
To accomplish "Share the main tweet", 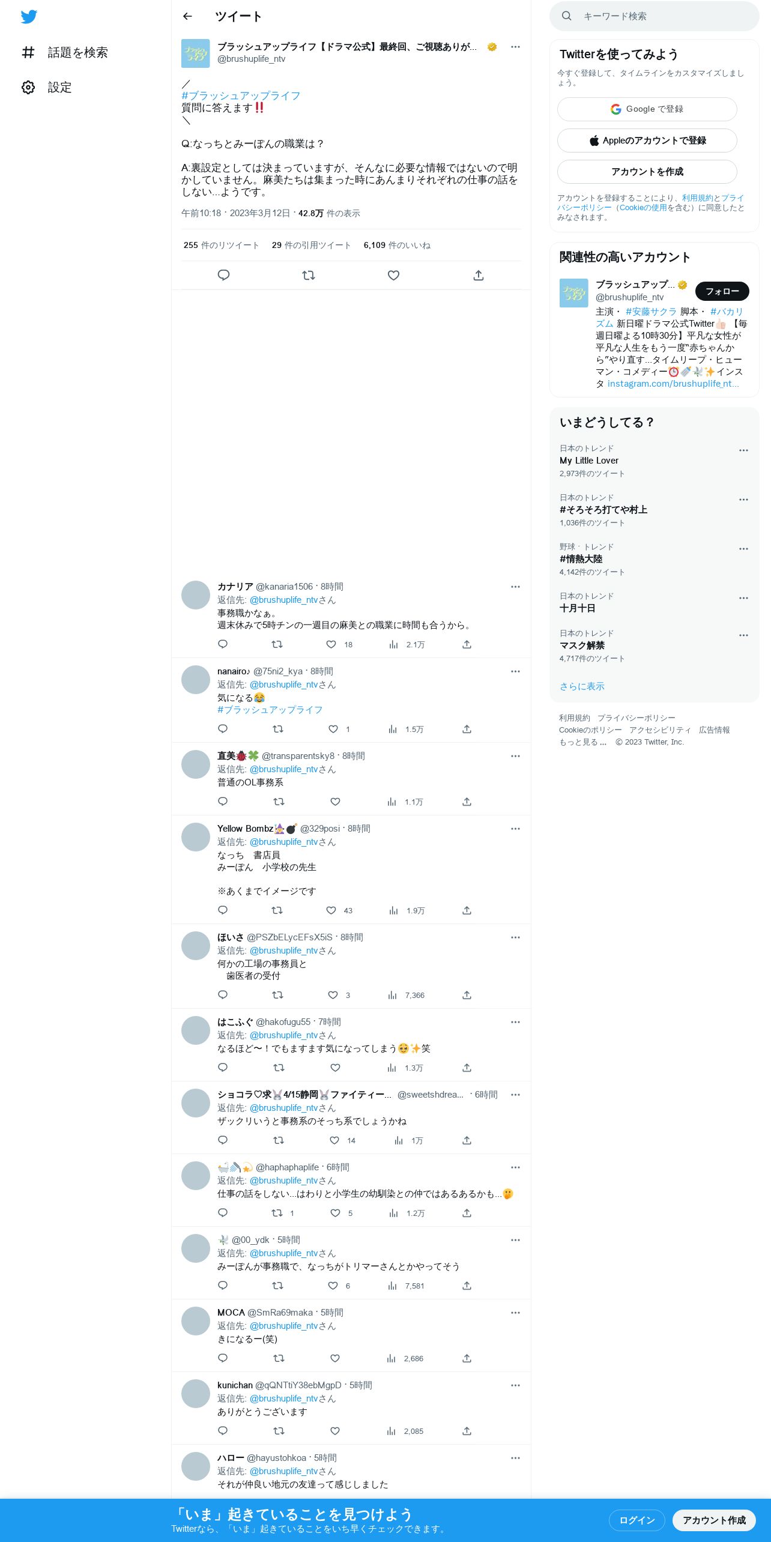I will (x=479, y=275).
